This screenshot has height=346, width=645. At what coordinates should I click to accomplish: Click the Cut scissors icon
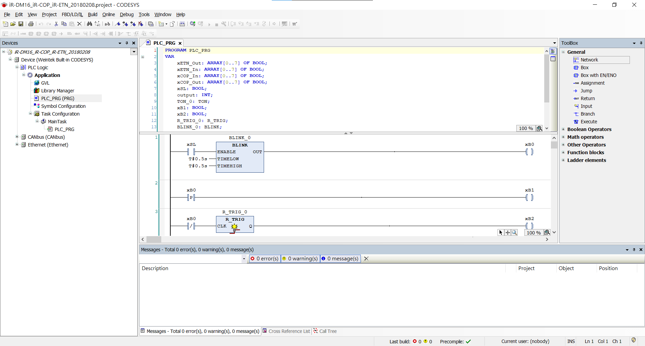click(x=56, y=24)
